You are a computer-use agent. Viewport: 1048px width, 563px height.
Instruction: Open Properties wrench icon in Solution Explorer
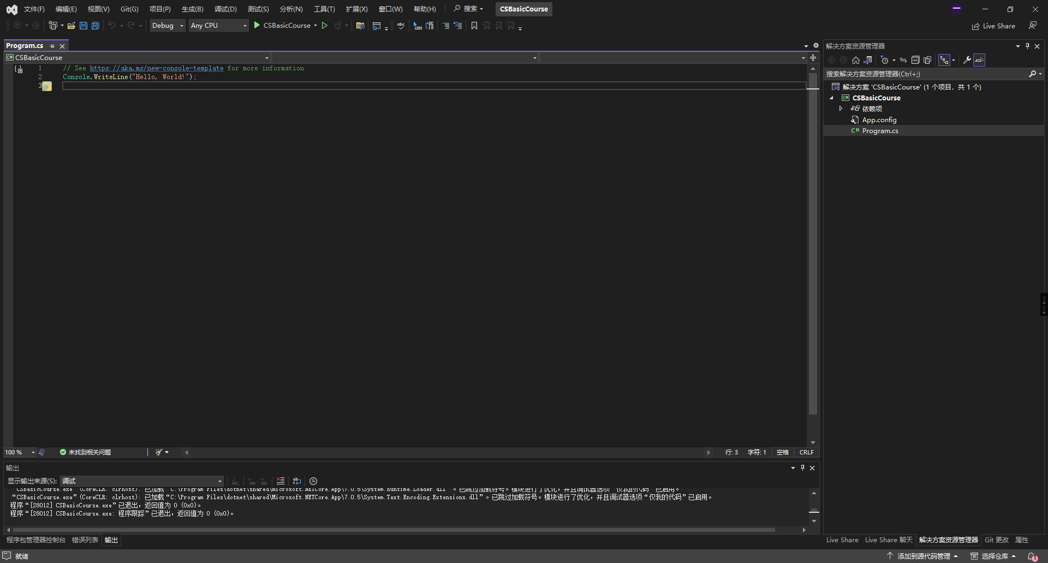(x=967, y=60)
